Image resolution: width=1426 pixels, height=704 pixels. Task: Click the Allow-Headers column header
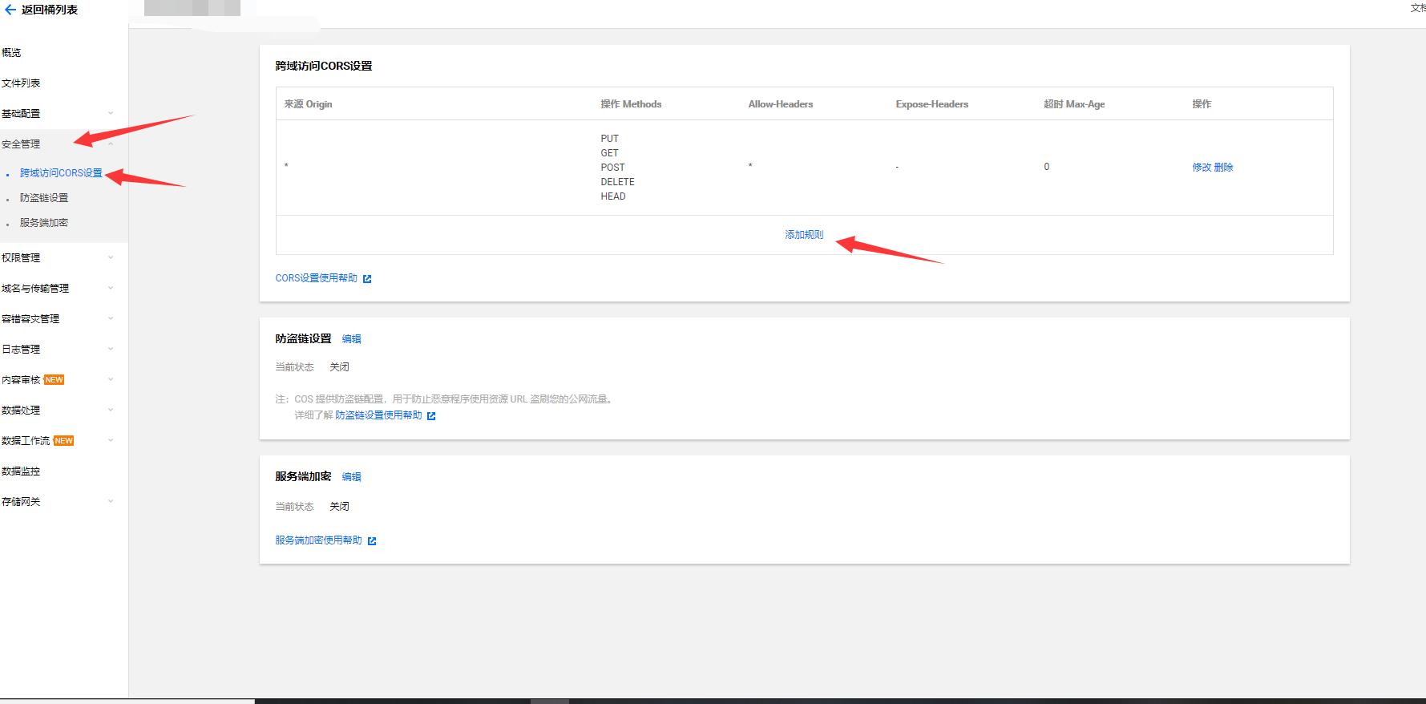tap(781, 104)
